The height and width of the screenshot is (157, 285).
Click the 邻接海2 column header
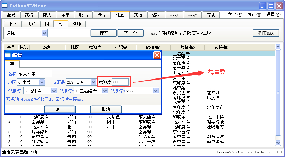pos(188,47)
